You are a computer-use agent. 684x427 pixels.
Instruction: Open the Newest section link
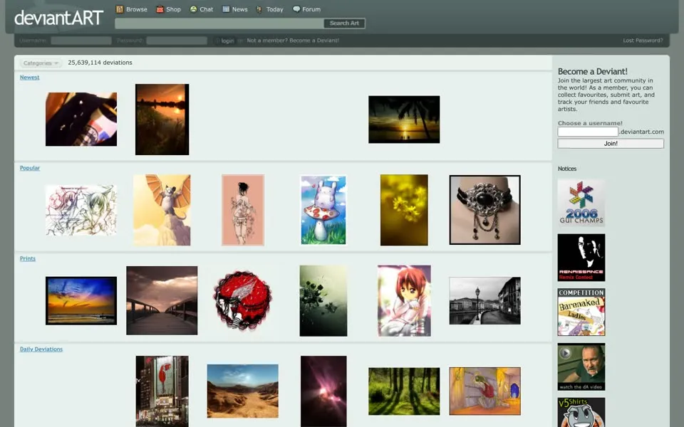[x=30, y=77]
